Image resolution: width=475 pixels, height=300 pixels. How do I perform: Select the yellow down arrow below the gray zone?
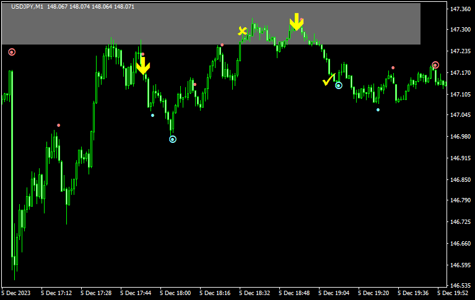[x=143, y=66]
